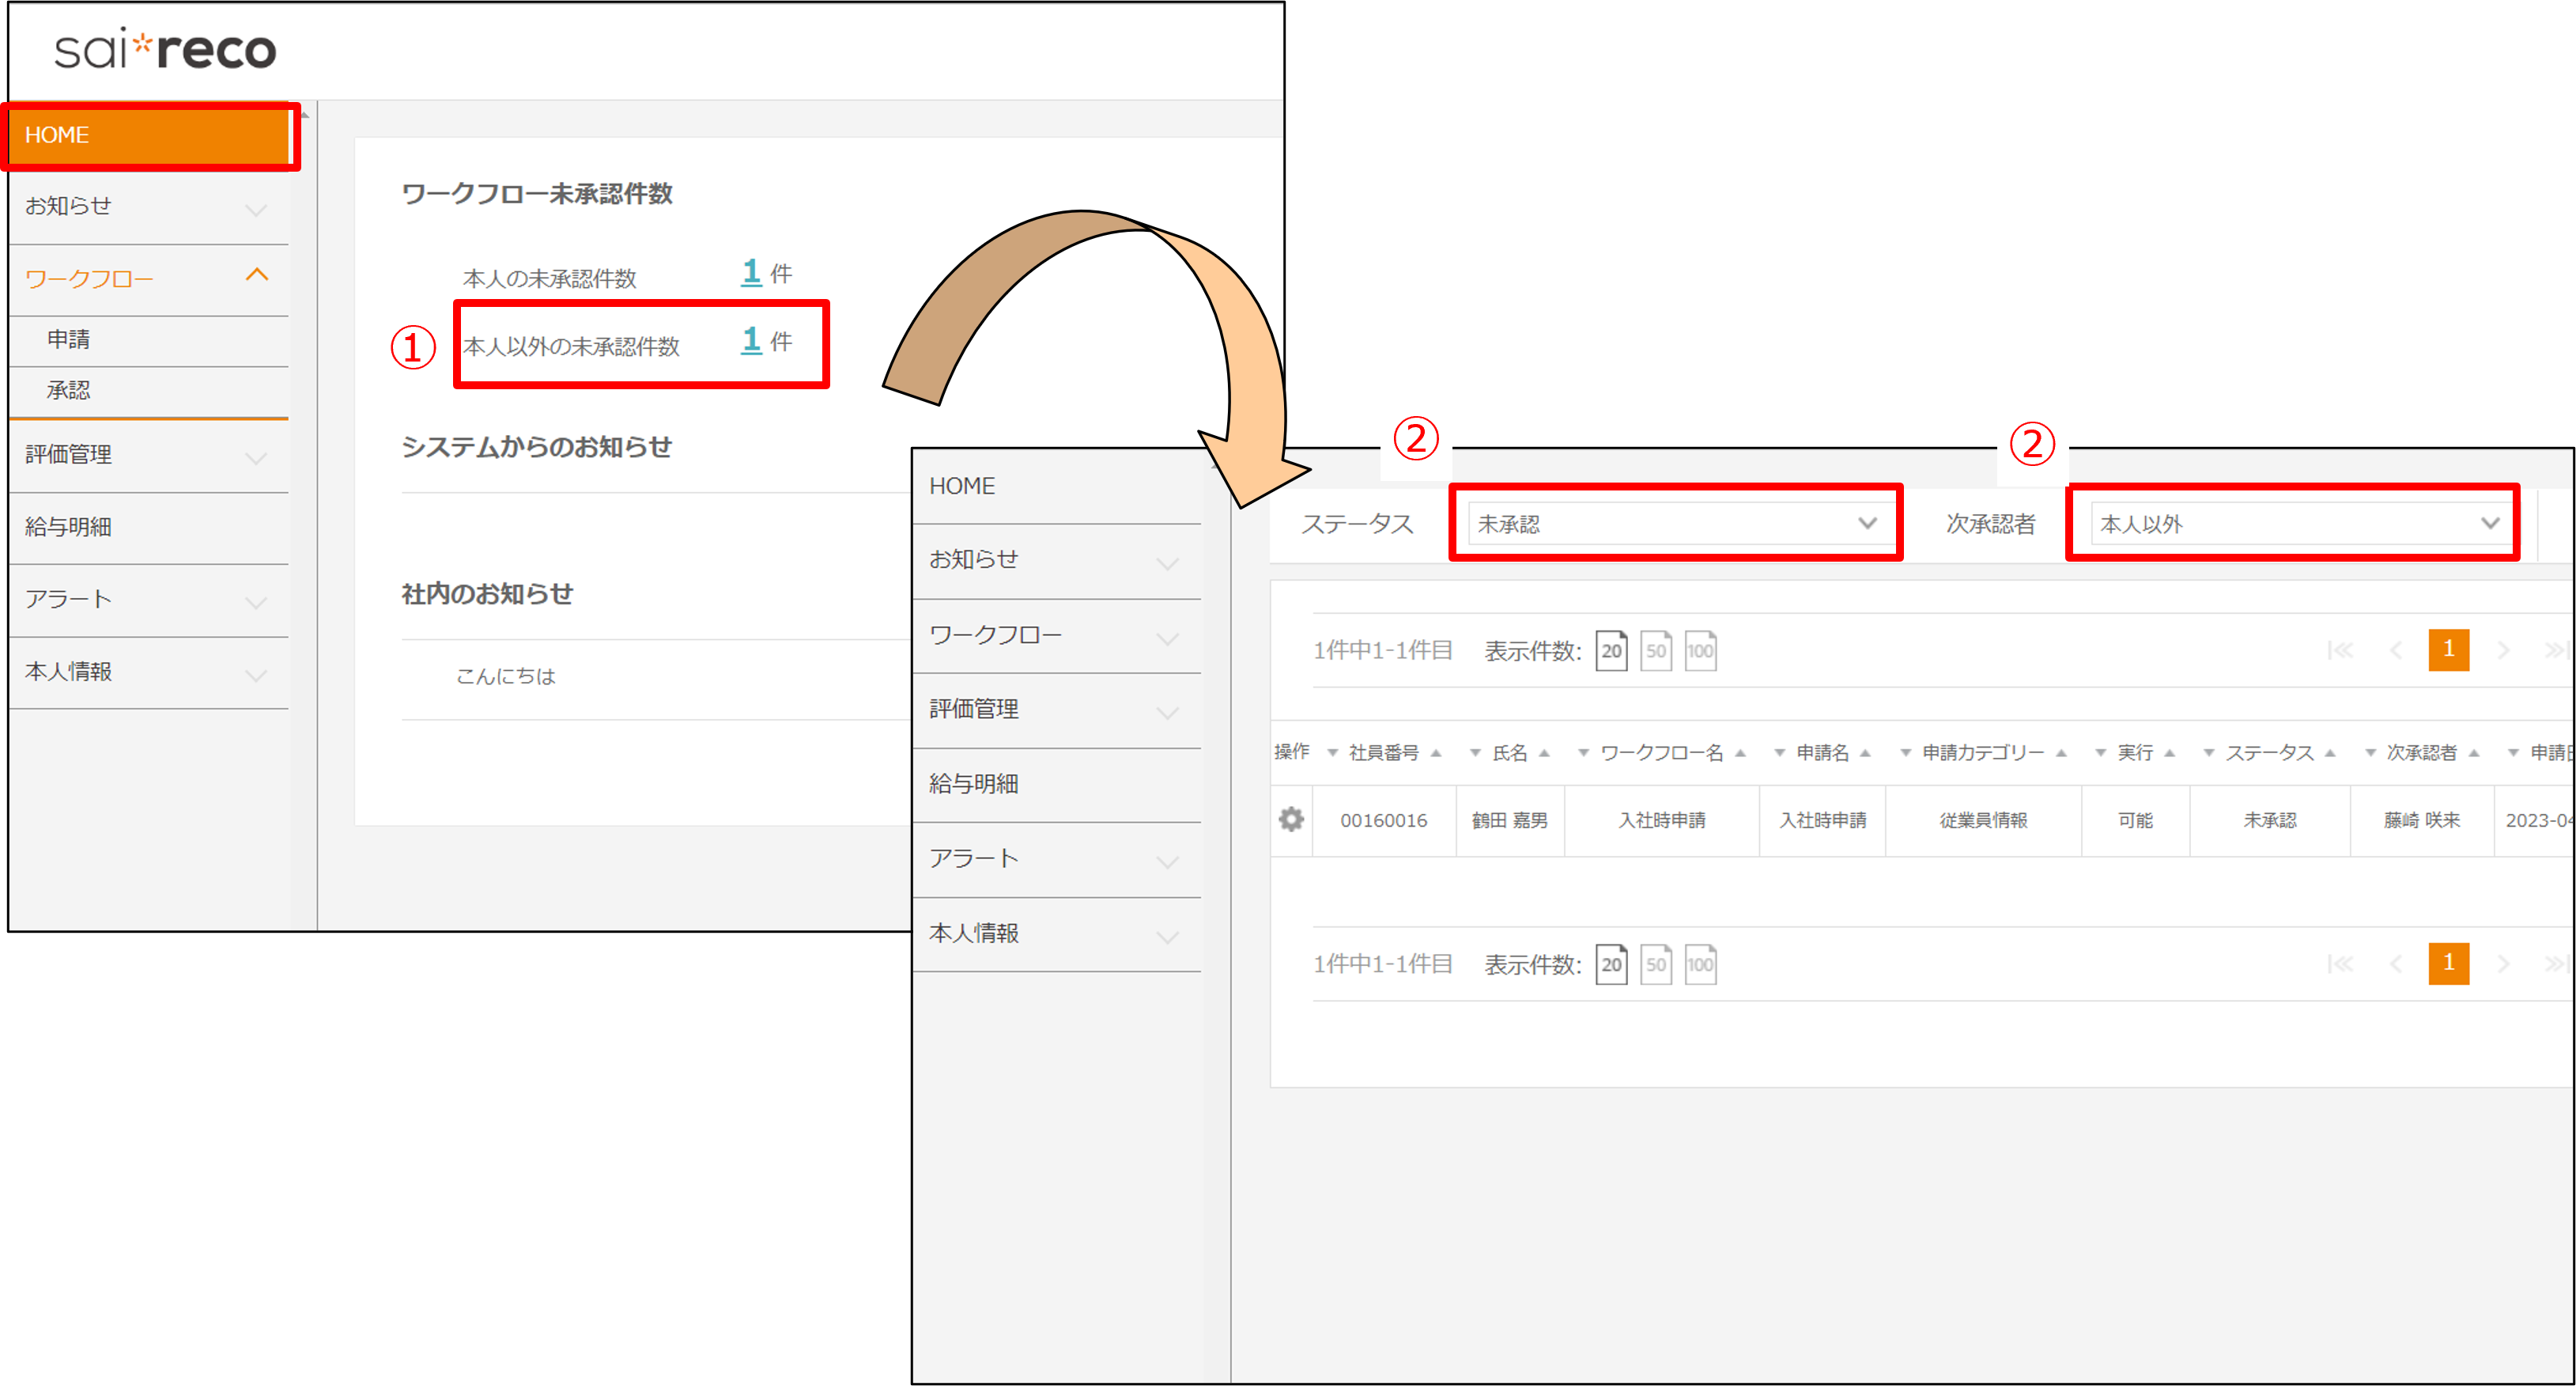The image size is (2576, 1386).
Task: Click the 本人の未承認件数 count link
Action: 751,272
